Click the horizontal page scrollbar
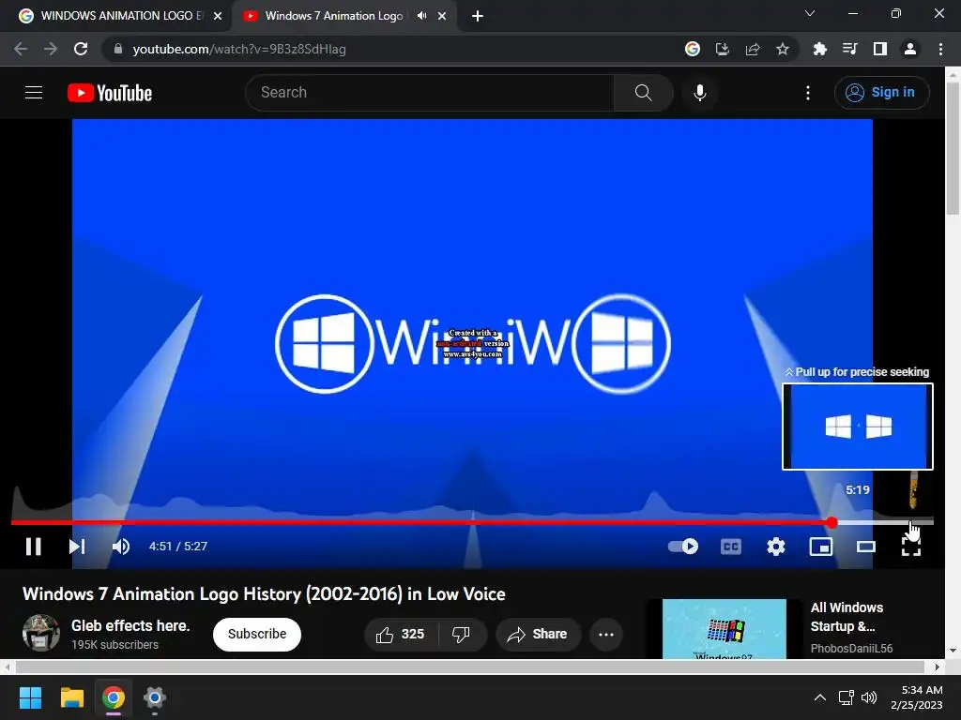961x720 pixels. (469, 667)
